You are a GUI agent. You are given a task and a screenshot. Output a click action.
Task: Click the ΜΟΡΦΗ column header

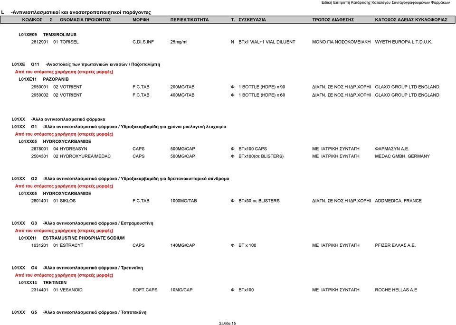(141, 20)
